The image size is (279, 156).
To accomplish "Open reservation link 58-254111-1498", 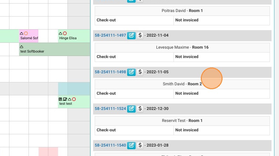I will point(110,72).
